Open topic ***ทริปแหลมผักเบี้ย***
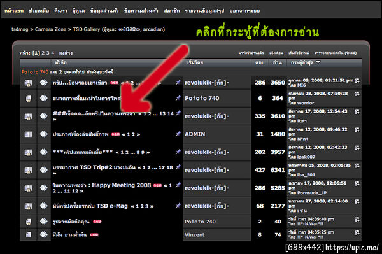 [83, 152]
